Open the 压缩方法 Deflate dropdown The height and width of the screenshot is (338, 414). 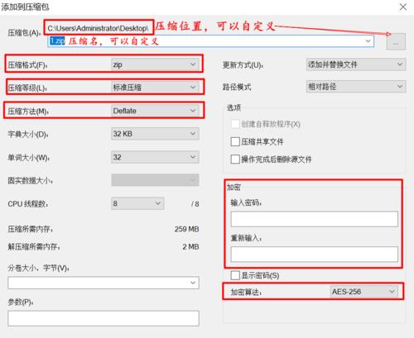click(155, 111)
